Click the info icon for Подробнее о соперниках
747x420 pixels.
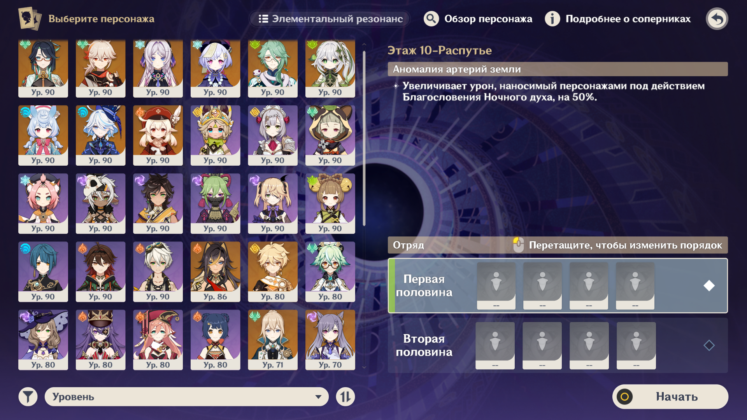point(552,19)
